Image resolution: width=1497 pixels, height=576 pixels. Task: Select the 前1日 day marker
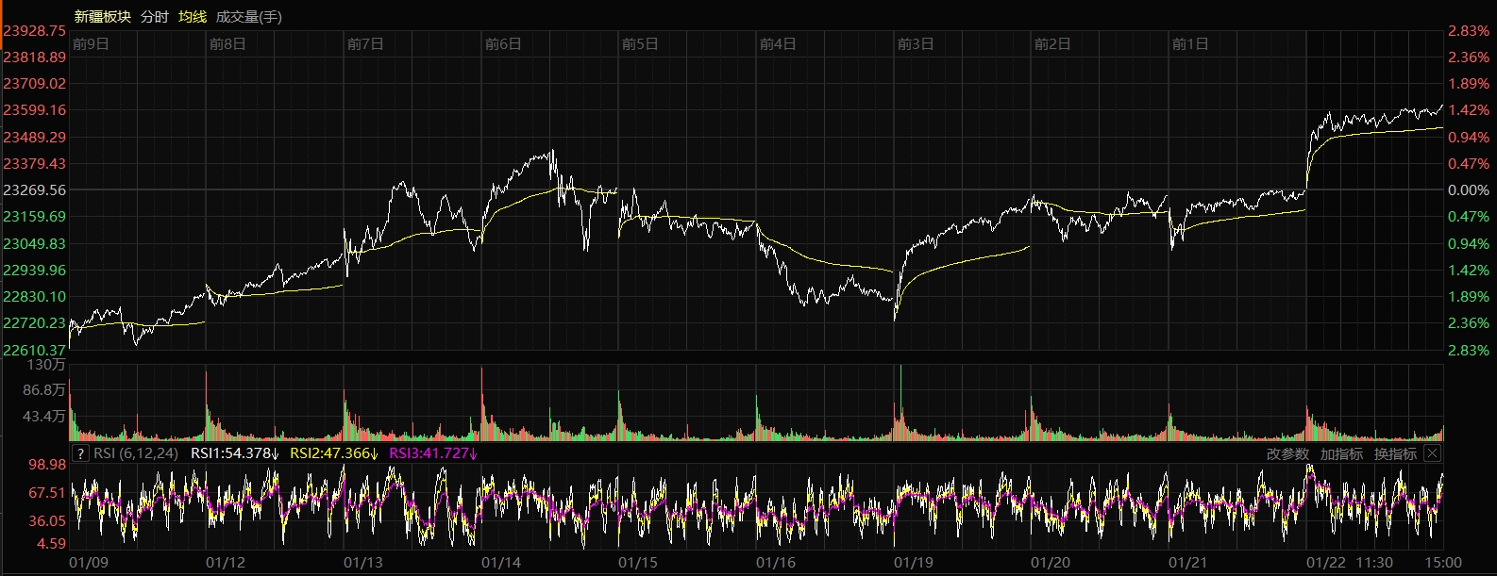coord(1189,44)
